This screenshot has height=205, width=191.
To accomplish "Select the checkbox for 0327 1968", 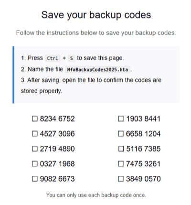I will pyautogui.click(x=35, y=164).
